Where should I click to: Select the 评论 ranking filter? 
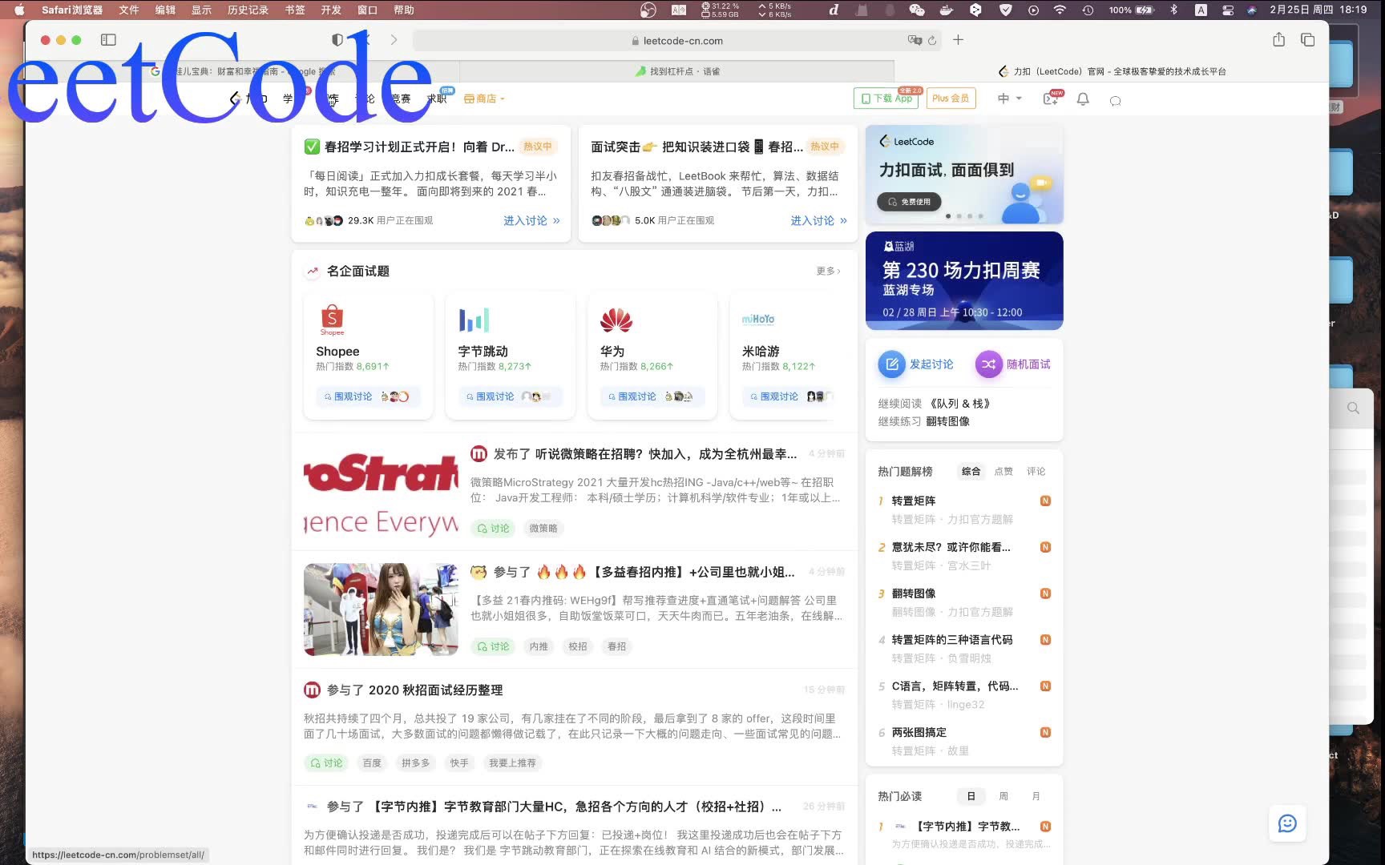coord(1036,472)
